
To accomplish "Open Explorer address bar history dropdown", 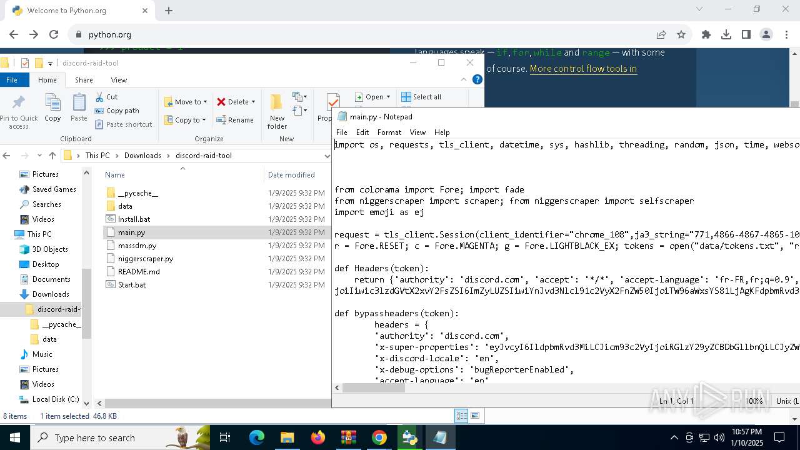I will click(x=326, y=156).
